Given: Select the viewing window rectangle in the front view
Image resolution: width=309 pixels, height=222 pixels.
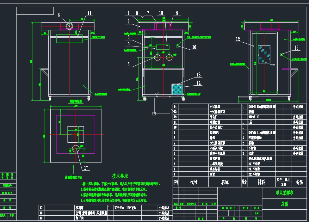Looking at the screenshot, I should point(163,47).
